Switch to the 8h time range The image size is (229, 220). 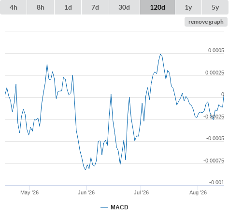[x=41, y=7]
